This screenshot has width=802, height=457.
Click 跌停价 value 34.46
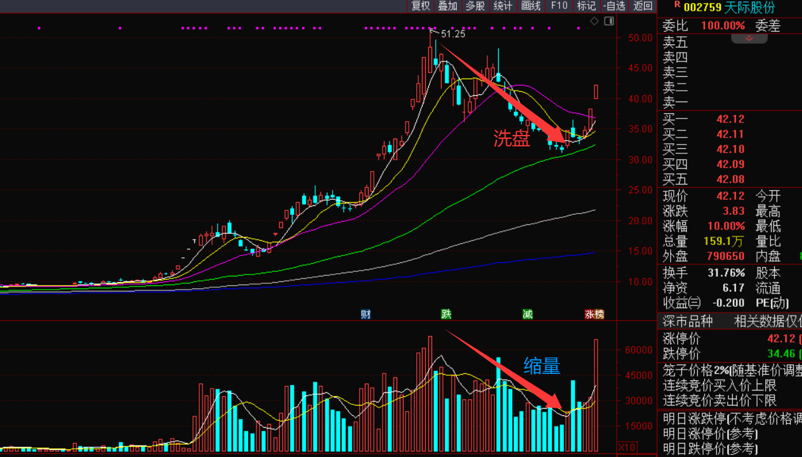(781, 354)
